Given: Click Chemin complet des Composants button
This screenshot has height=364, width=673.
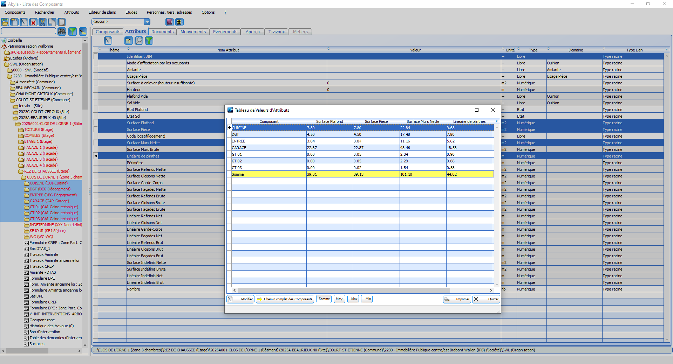Looking at the screenshot, I should coord(285,299).
